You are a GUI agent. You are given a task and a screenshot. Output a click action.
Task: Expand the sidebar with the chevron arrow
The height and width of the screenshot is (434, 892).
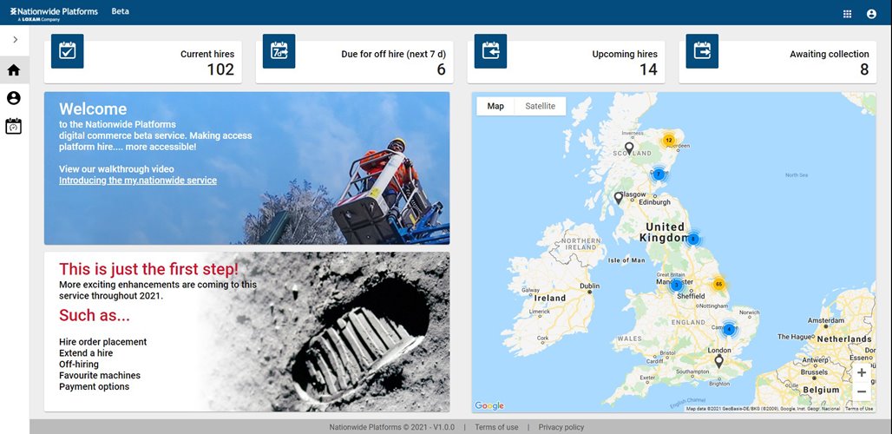[16, 39]
